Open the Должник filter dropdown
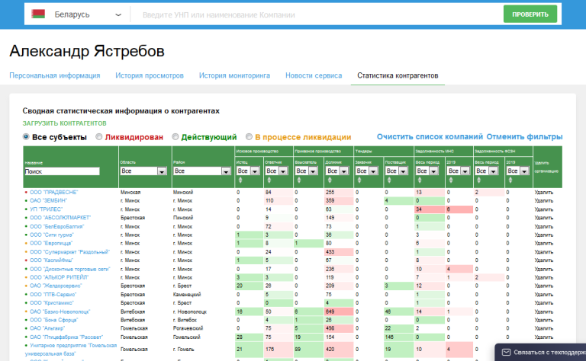This screenshot has height=361, width=586. point(337,171)
